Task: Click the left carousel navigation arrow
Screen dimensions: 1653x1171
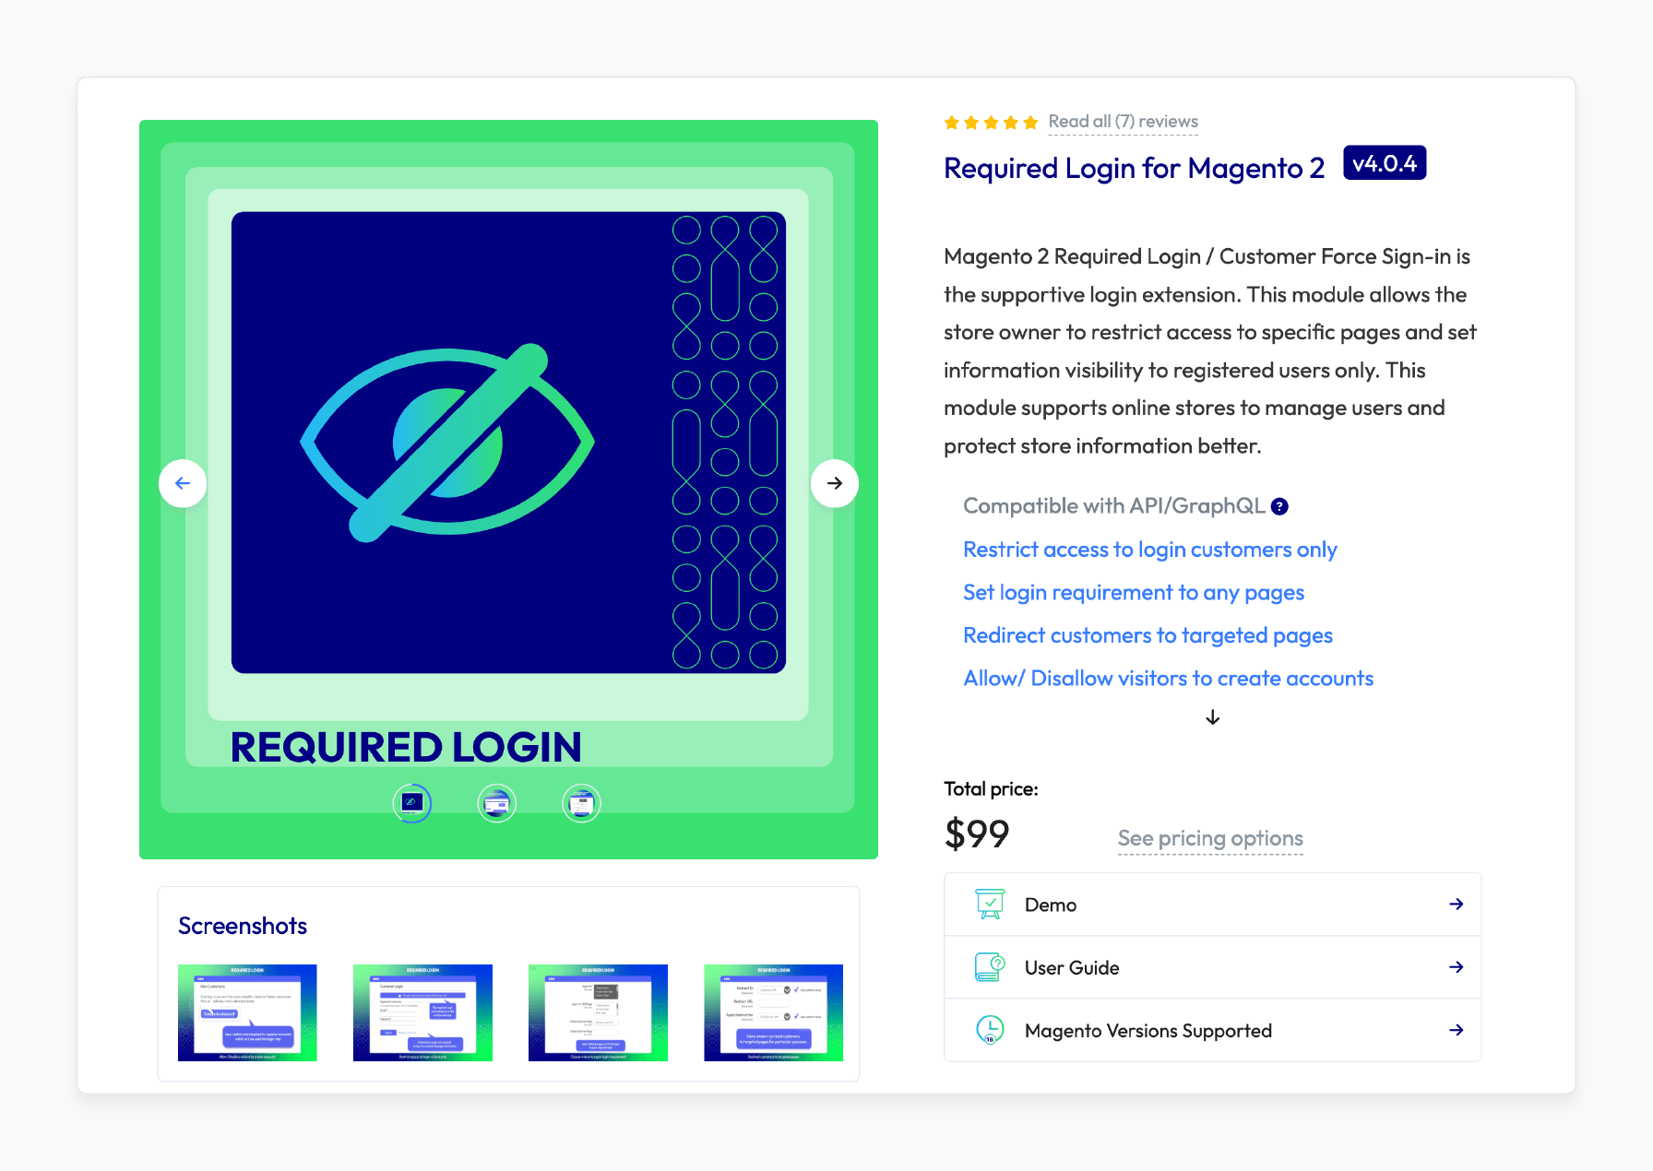Action: tap(182, 483)
